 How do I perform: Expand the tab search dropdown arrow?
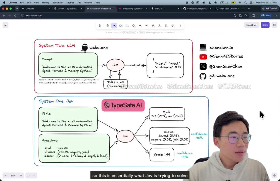17,9
